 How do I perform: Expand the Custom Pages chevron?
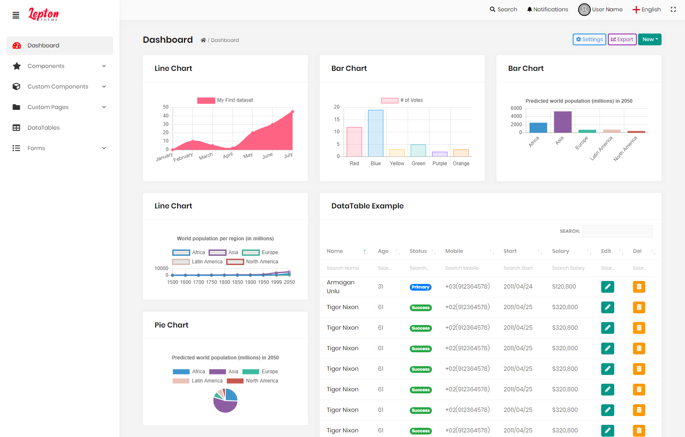point(104,107)
